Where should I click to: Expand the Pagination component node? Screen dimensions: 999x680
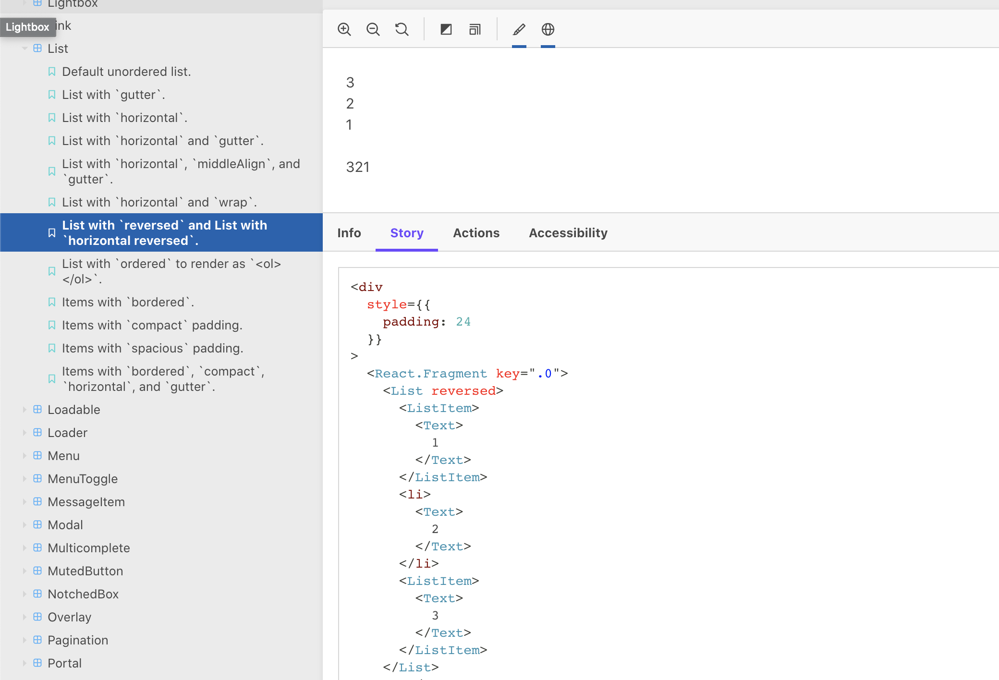pyautogui.click(x=24, y=640)
